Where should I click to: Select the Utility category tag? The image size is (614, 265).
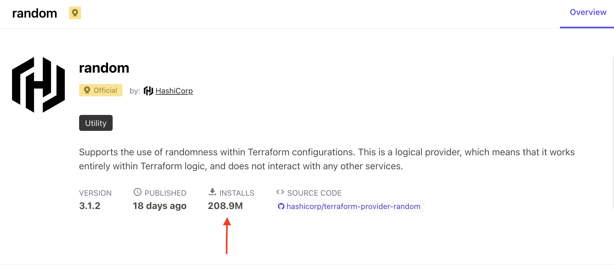[96, 123]
